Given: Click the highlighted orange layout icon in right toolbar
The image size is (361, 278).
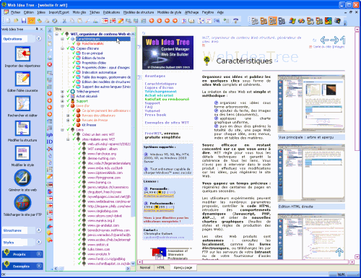Looking at the screenshot, I should coord(273,21).
